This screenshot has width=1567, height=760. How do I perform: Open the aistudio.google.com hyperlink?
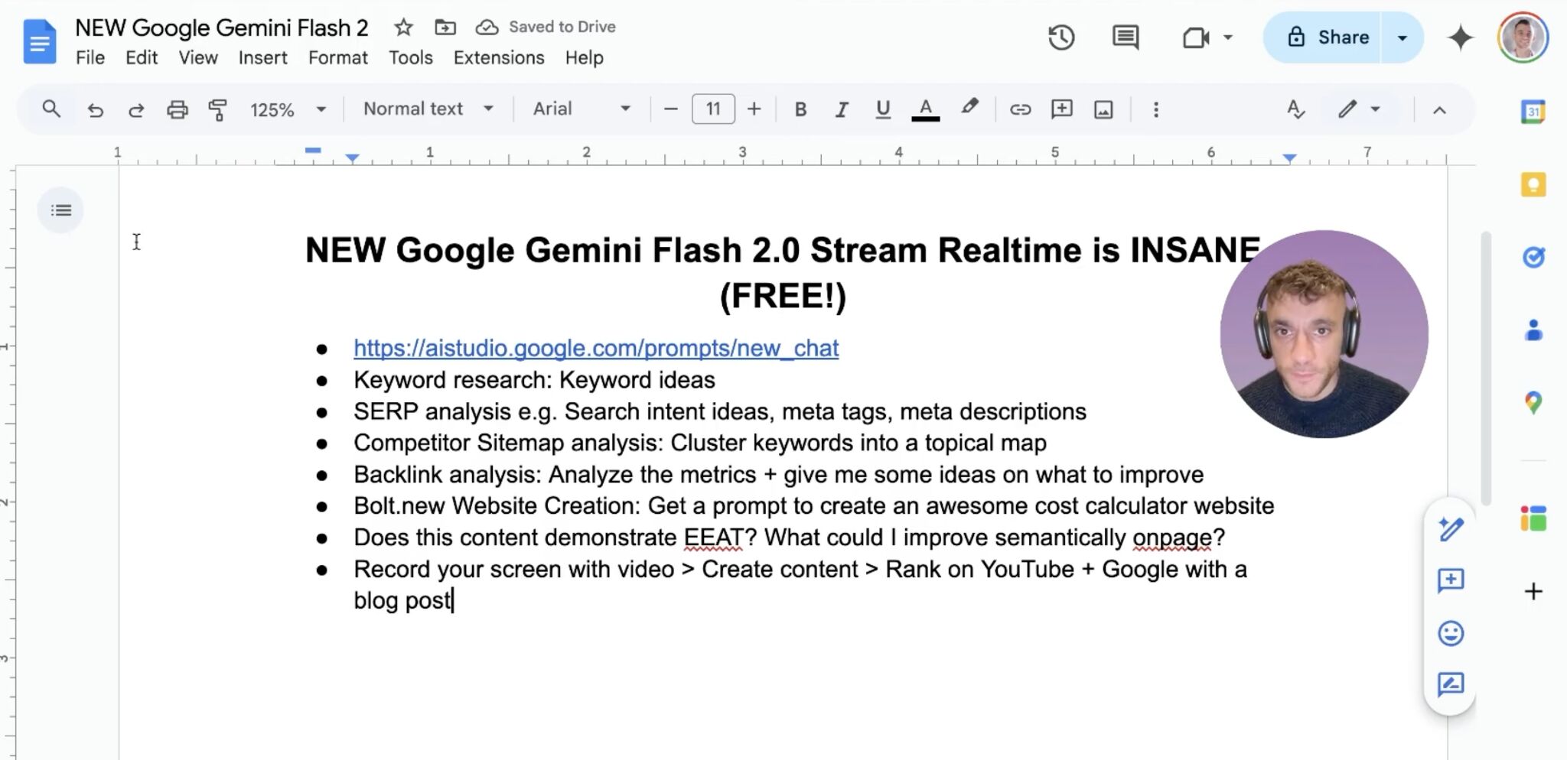pos(595,348)
